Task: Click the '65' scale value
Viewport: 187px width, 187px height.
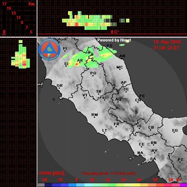Action: tap(178, 180)
